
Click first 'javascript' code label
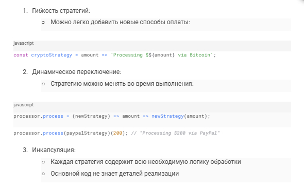coord(24,43)
